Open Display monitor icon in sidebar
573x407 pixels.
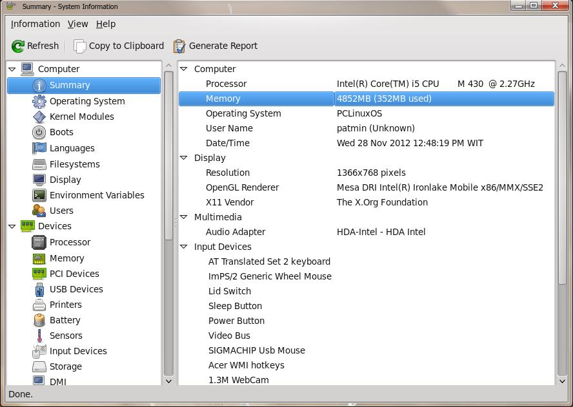click(39, 180)
